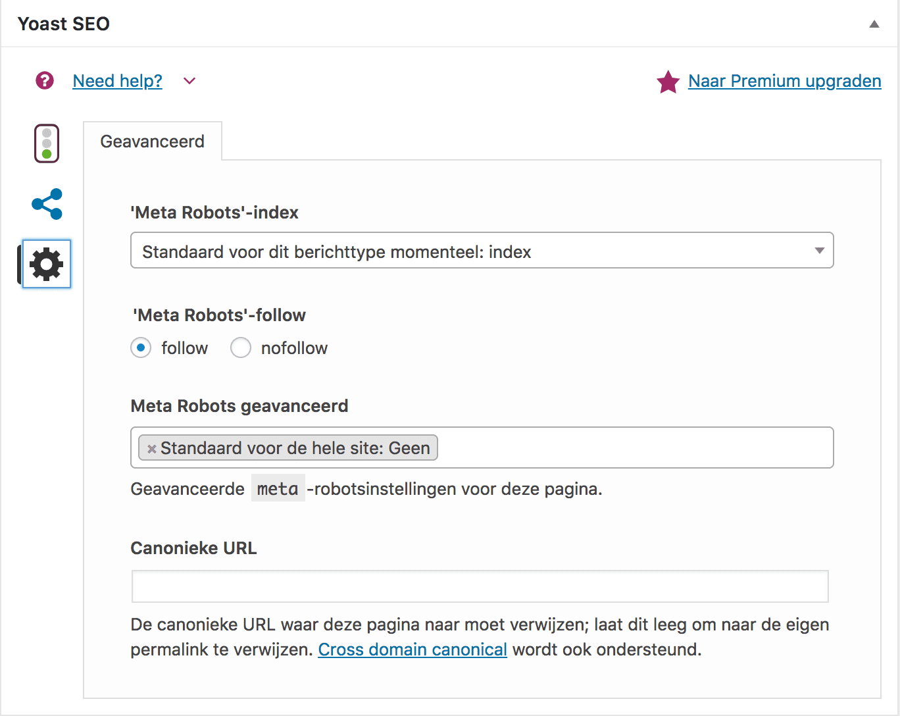Click the arrow of the index dropdown
This screenshot has width=900, height=716.
pos(819,251)
